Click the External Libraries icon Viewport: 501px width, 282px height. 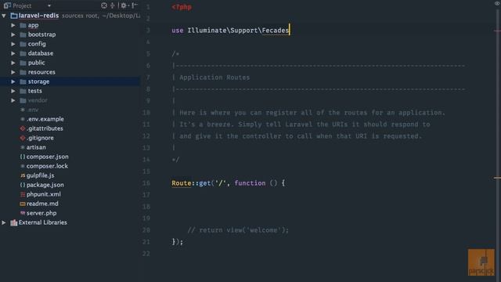pos(14,222)
